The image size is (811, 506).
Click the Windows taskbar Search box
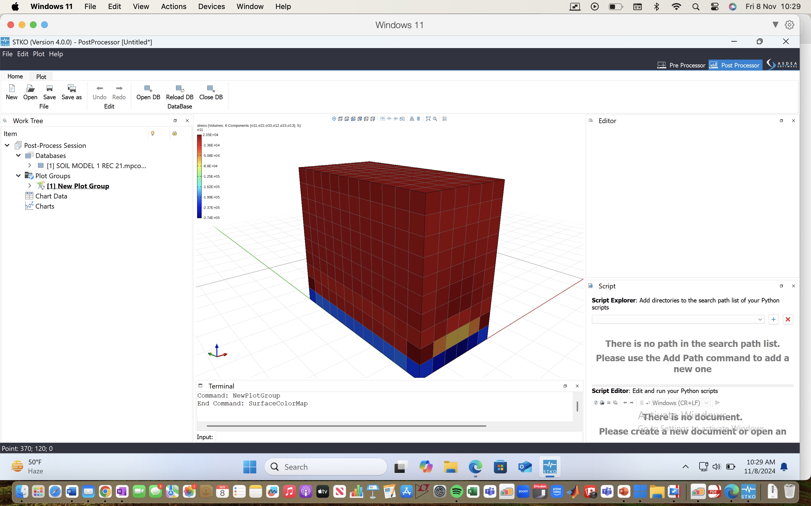pos(326,467)
